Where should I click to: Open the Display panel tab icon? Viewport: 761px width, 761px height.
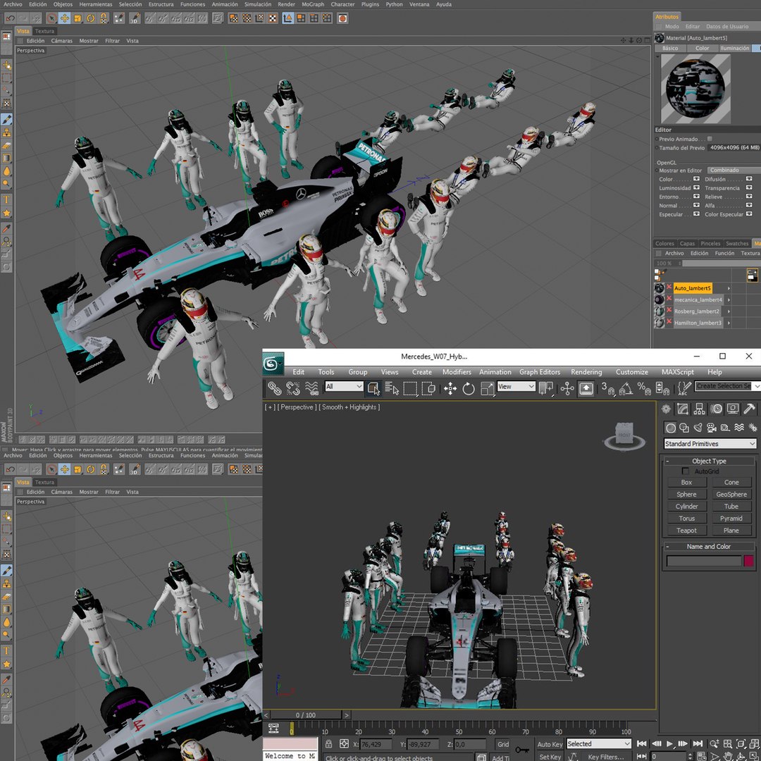[732, 409]
